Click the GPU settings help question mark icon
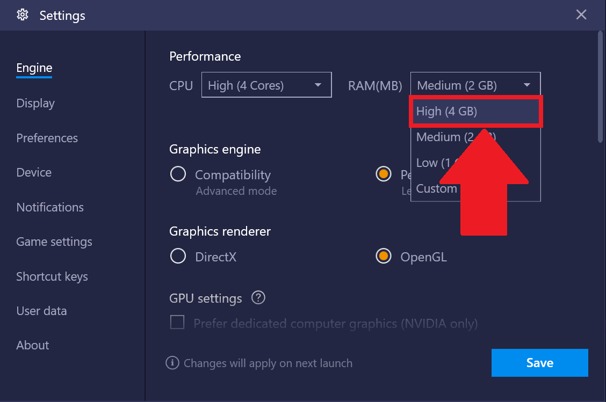606x402 pixels. point(259,297)
